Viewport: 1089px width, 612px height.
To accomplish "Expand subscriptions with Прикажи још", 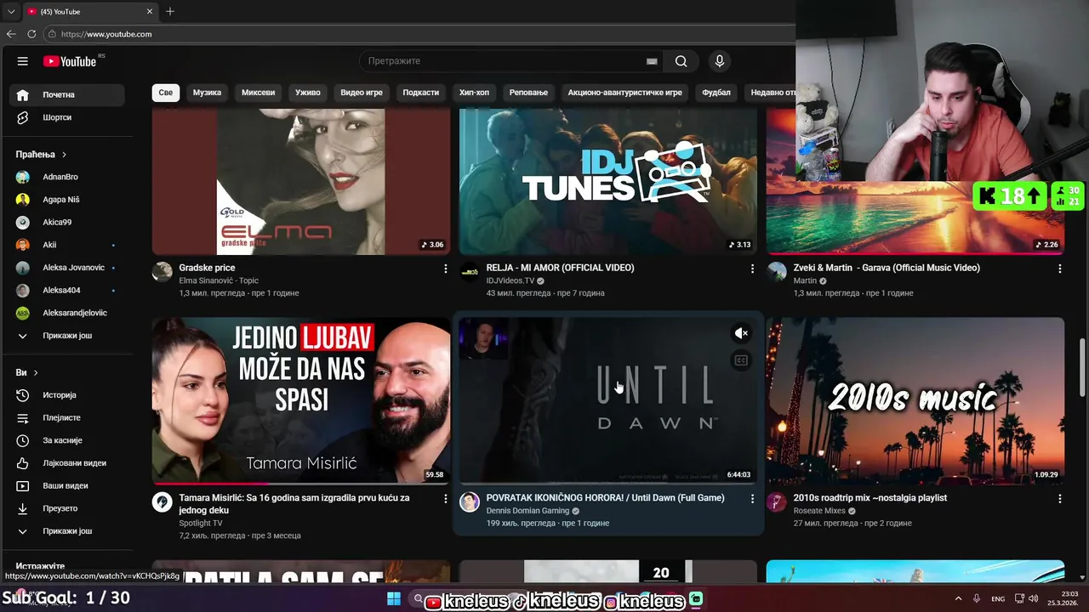I will click(x=68, y=336).
